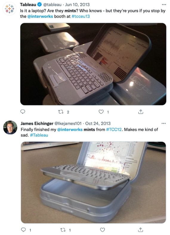Image resolution: width=170 pixels, height=235 pixels.
Task: Open Tableau's profile avatar logo
Action: tap(9, 9)
